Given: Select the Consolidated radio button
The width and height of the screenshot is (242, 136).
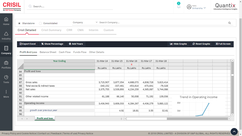Looking at the screenshot, I should point(40,23).
